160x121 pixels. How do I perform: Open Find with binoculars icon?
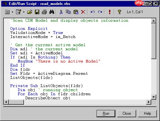click(52, 12)
